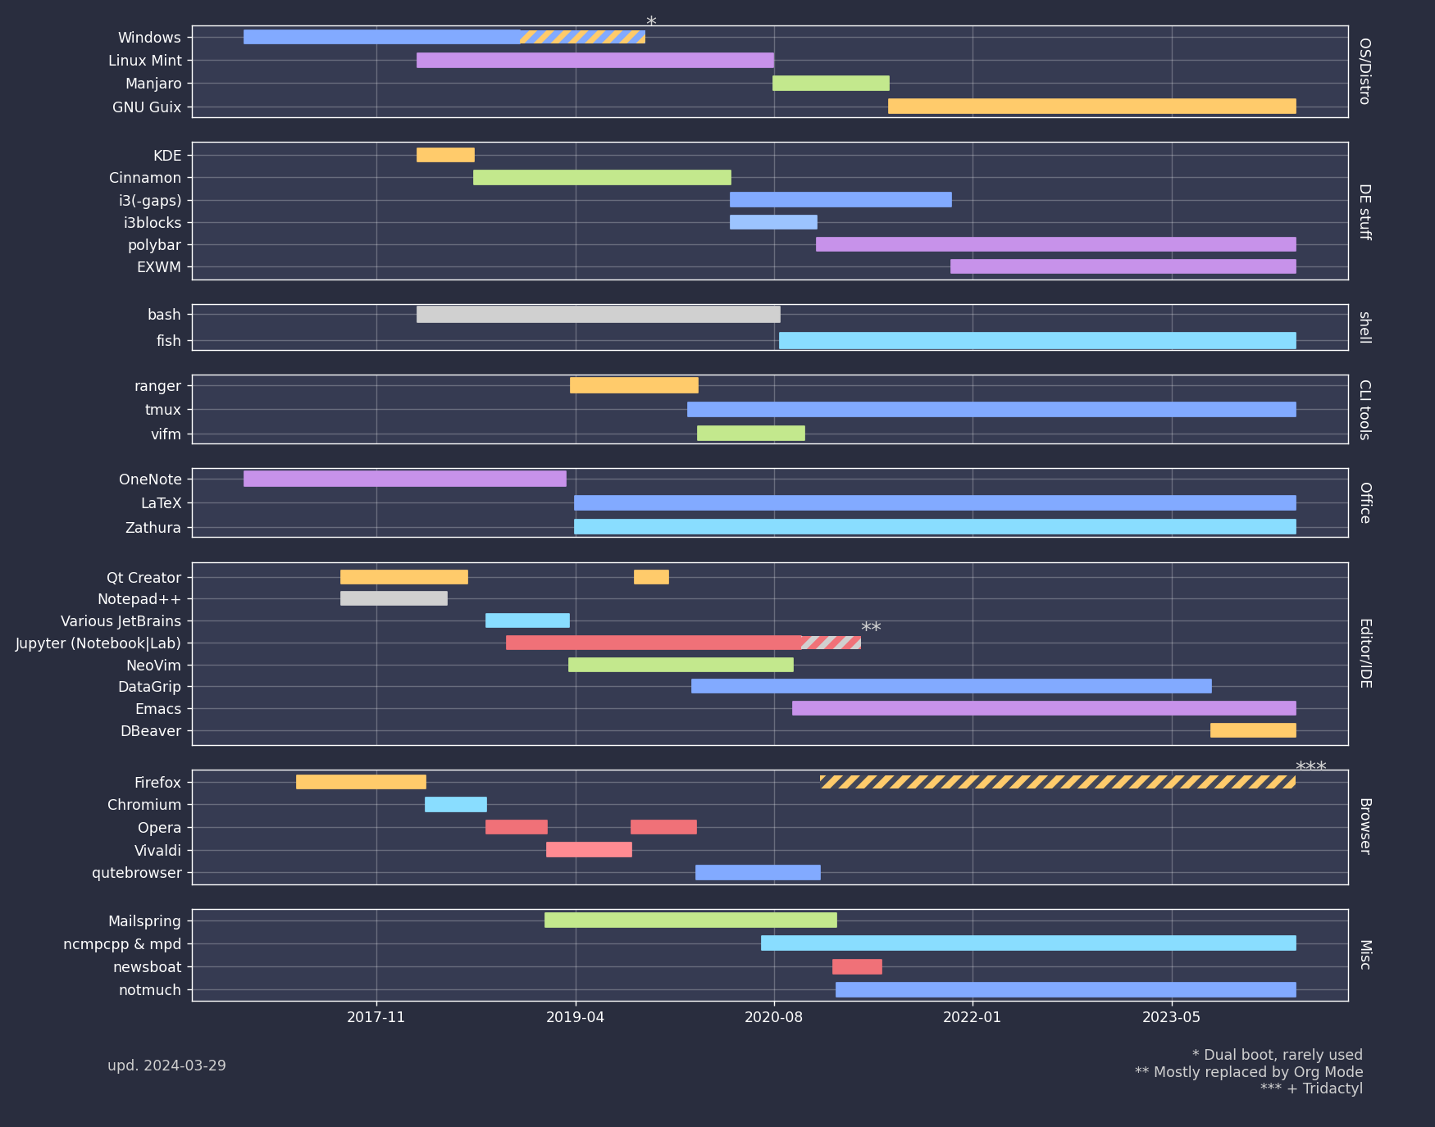Click the striped Firefox bar

pos(1057,782)
